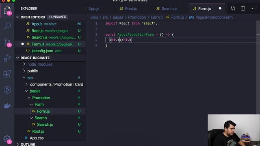Image resolution: width=260 pixels, height=146 pixels.
Task: Open the Run and Debug view
Action: tap(7, 58)
